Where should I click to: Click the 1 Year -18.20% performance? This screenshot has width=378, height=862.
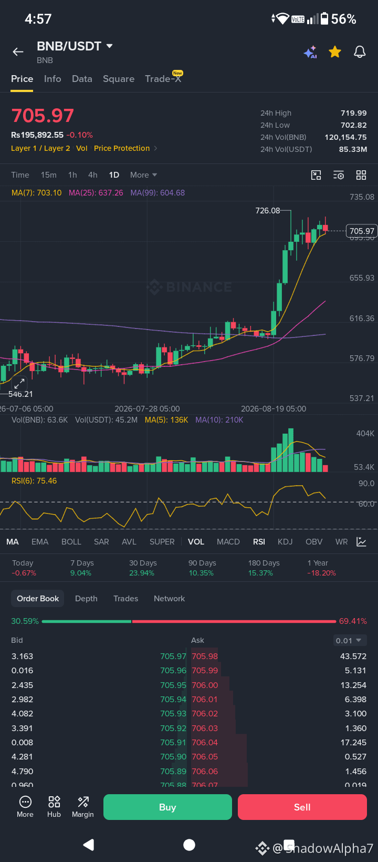(321, 568)
